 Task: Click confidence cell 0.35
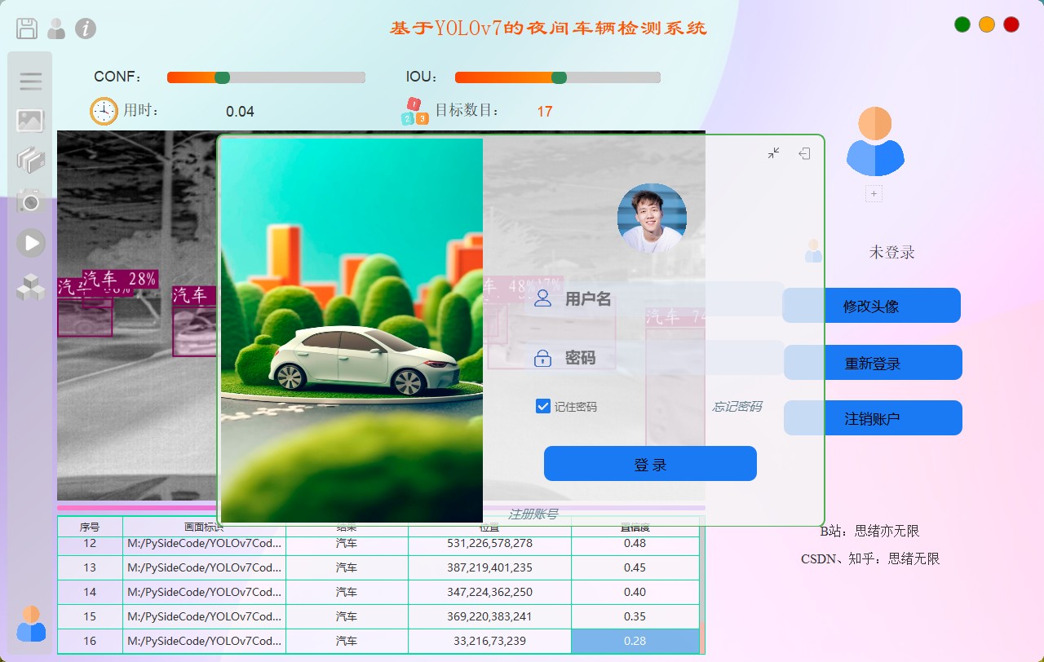[635, 616]
